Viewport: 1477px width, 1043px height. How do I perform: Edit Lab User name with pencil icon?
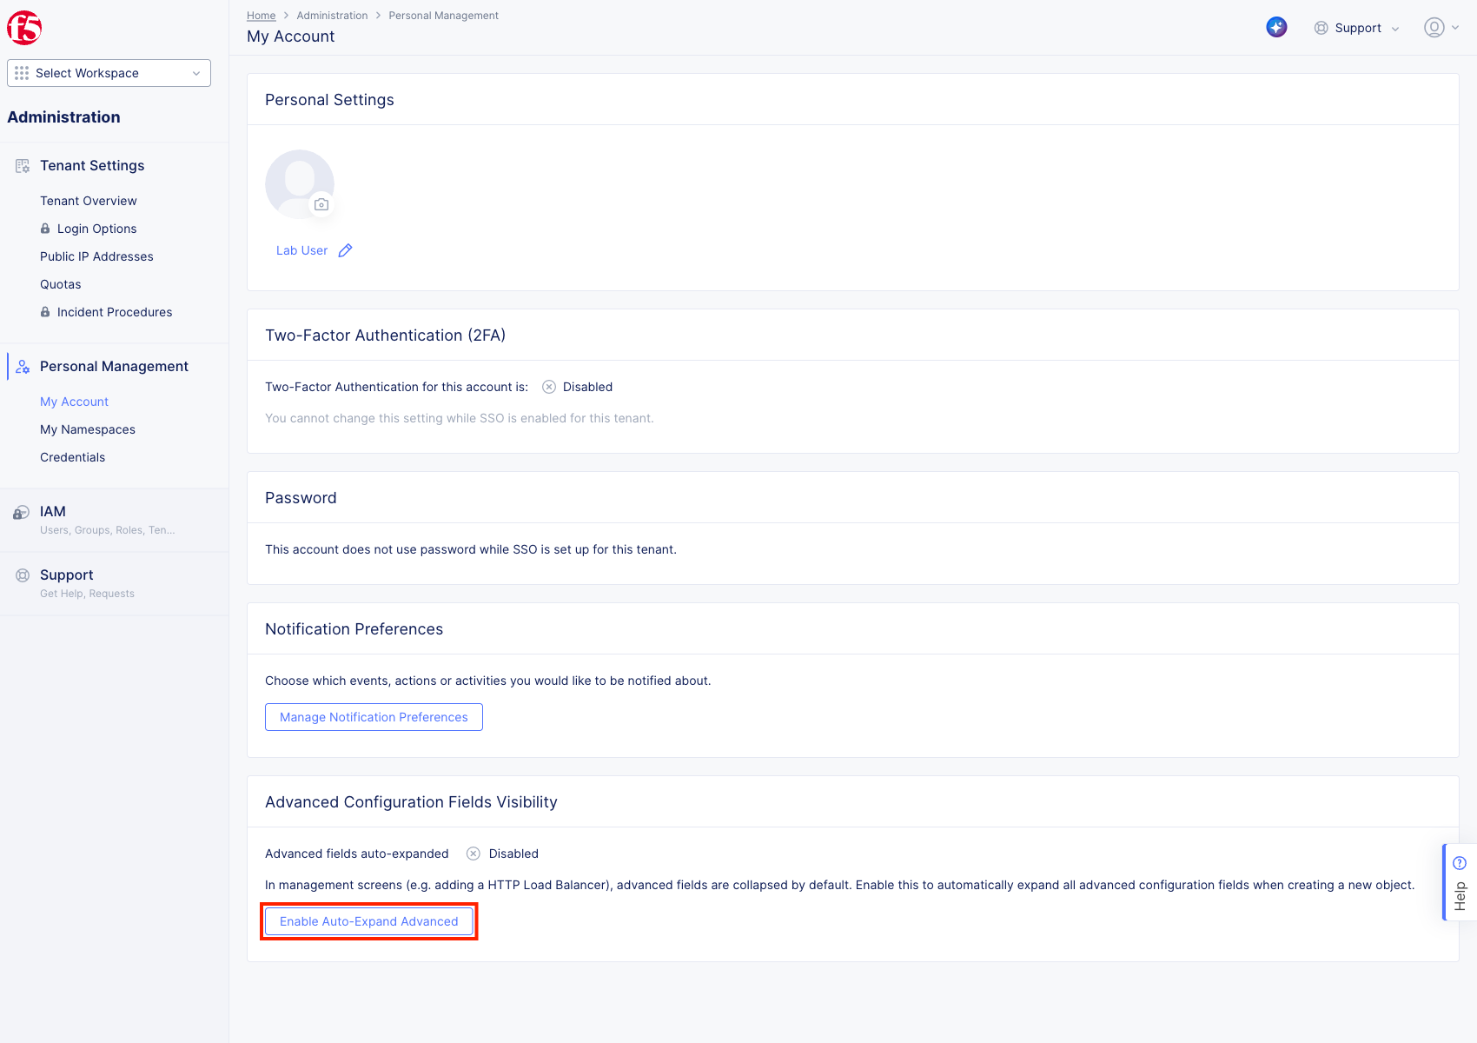345,250
